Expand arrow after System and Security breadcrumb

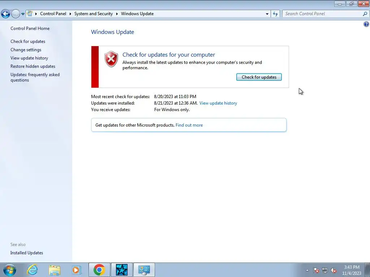point(117,14)
